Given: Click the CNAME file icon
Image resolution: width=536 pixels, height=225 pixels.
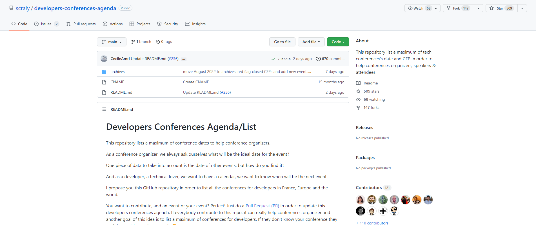Looking at the screenshot, I should click(104, 82).
